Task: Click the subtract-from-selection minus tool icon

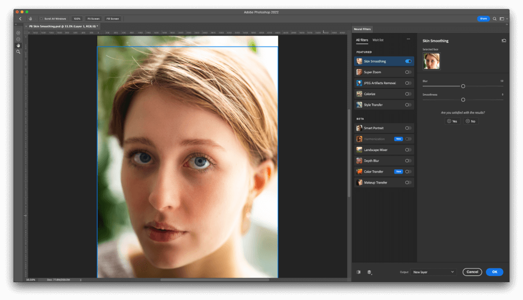Action: point(18,39)
